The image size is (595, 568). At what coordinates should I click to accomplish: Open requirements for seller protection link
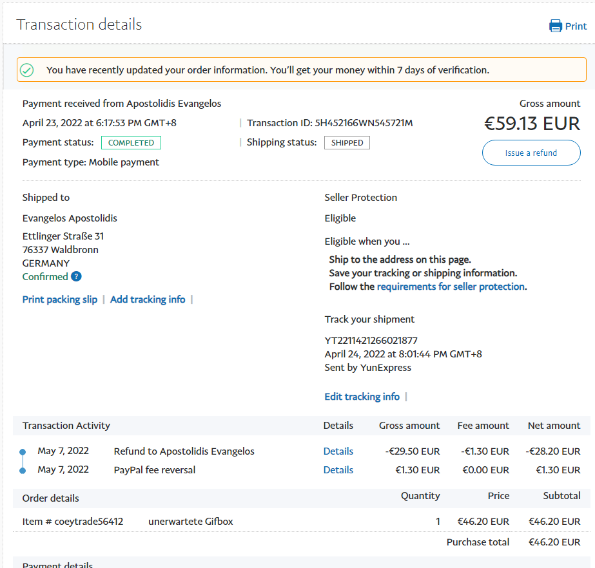tap(451, 287)
